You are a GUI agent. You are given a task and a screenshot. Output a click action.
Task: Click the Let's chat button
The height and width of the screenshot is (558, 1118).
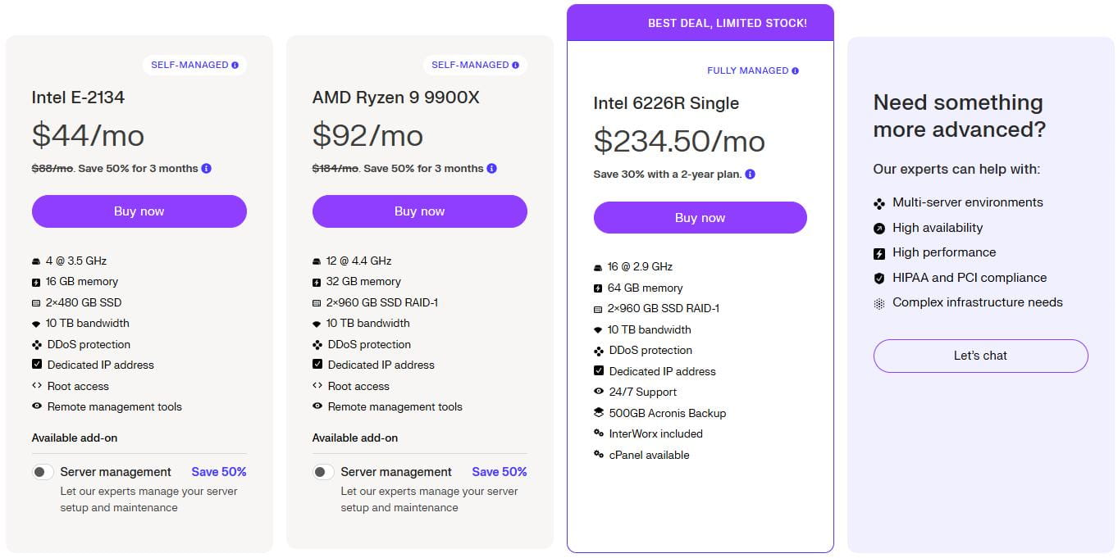click(980, 356)
